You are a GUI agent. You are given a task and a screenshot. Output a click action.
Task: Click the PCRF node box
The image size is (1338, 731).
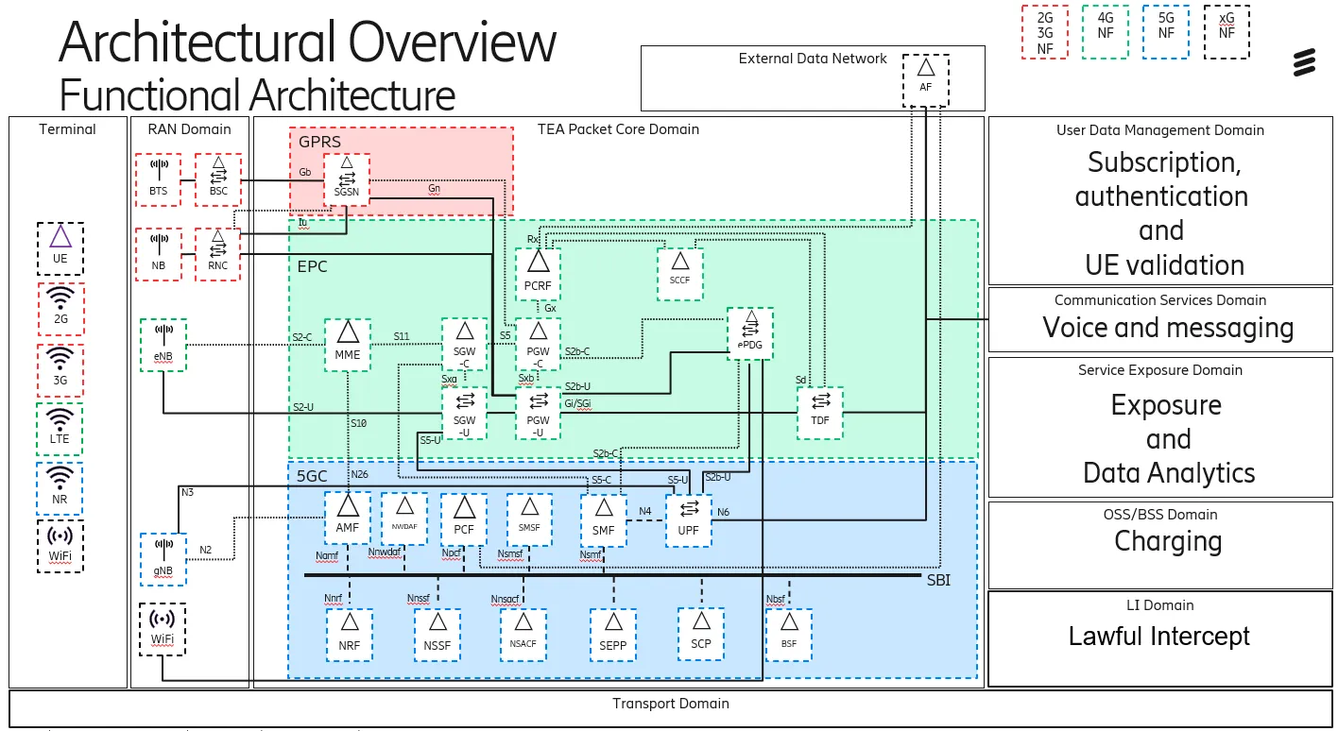pyautogui.click(x=538, y=272)
